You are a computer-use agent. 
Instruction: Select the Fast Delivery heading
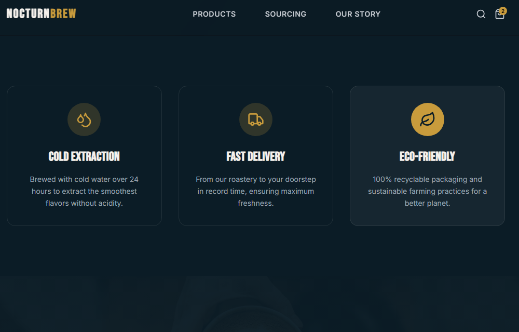256,156
